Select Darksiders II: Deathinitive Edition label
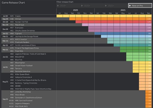Screen dimensions: 153x108 coord(29,98)
